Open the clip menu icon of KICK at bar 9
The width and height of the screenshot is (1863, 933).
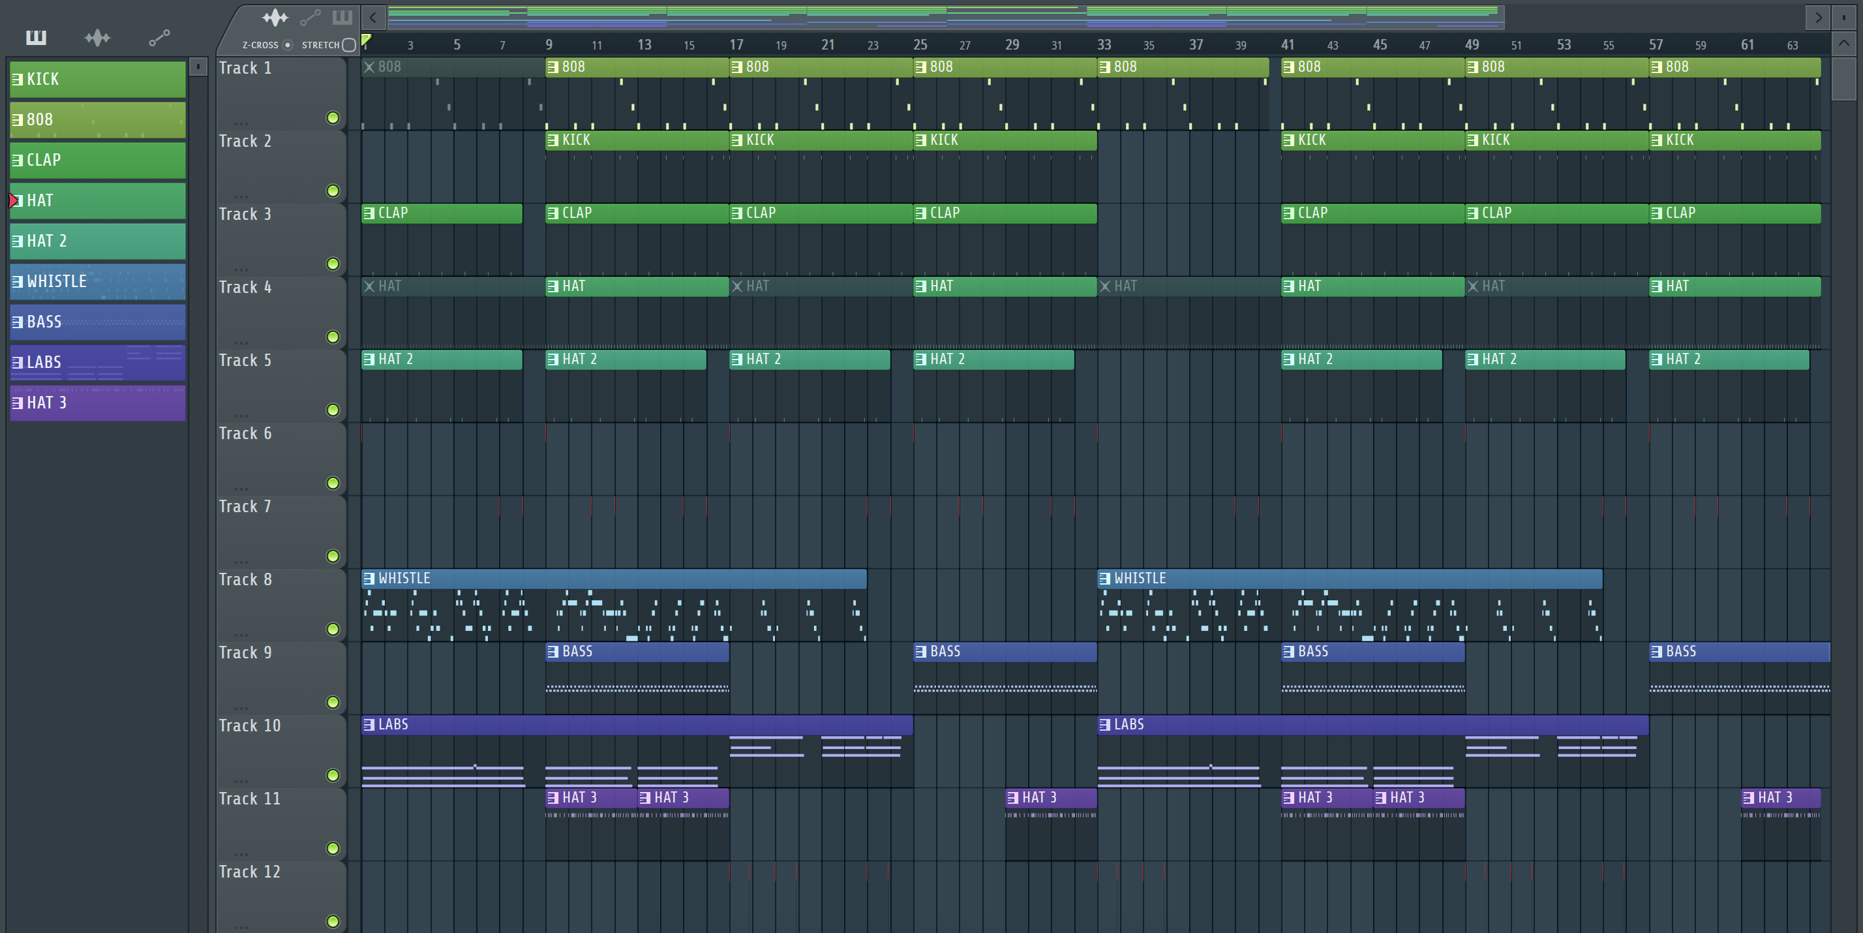pos(553,140)
